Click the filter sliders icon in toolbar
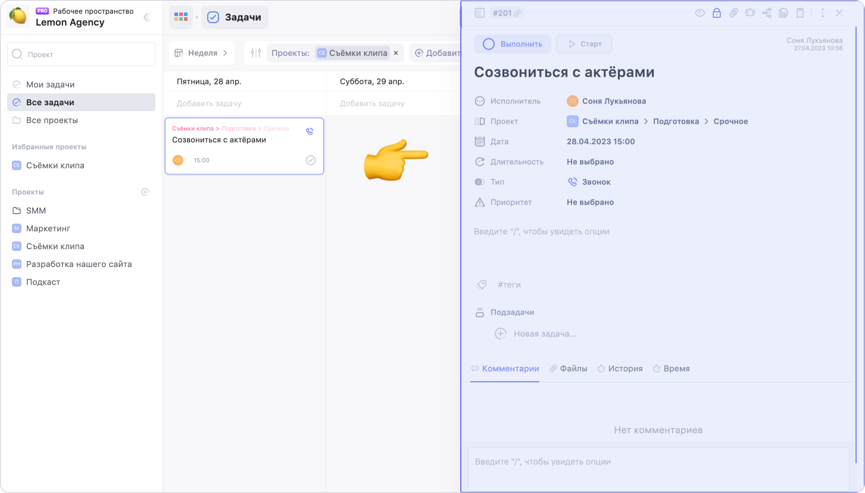This screenshot has height=493, width=865. (256, 53)
